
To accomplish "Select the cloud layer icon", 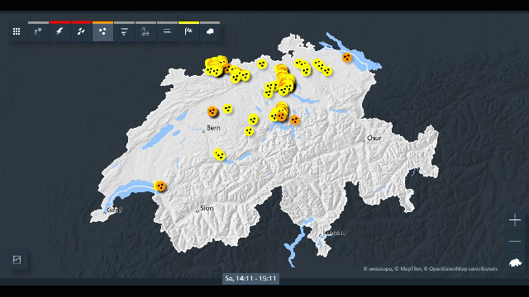I will 210,31.
